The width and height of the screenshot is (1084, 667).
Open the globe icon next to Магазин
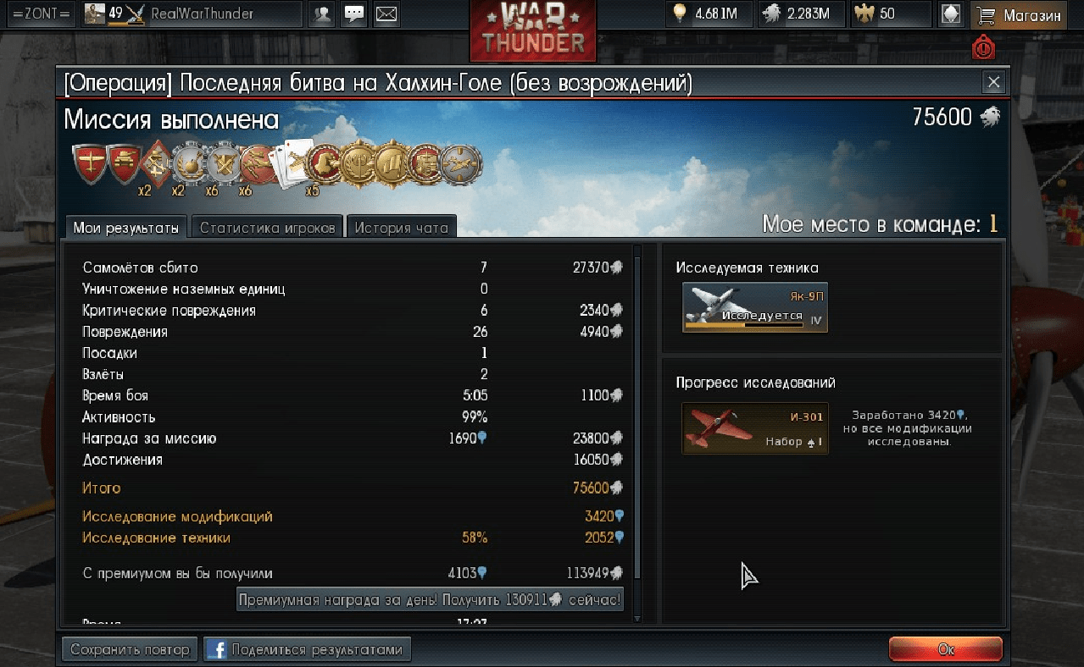tap(952, 14)
